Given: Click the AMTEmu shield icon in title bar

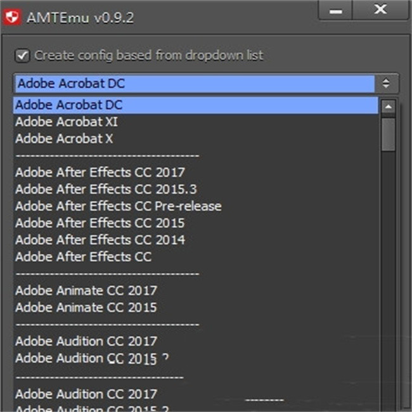Looking at the screenshot, I should pyautogui.click(x=11, y=17).
